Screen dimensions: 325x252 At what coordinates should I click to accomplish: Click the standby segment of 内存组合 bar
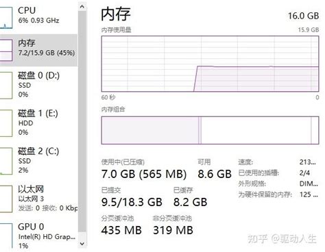click(256, 130)
